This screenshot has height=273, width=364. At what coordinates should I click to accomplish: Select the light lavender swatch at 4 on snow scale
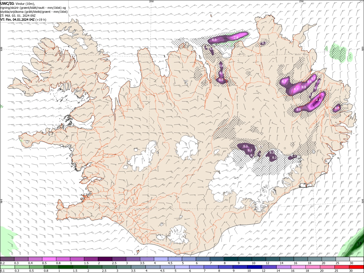(x=161, y=259)
